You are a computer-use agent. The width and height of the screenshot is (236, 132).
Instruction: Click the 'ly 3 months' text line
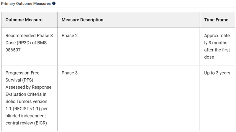[x=216, y=43]
